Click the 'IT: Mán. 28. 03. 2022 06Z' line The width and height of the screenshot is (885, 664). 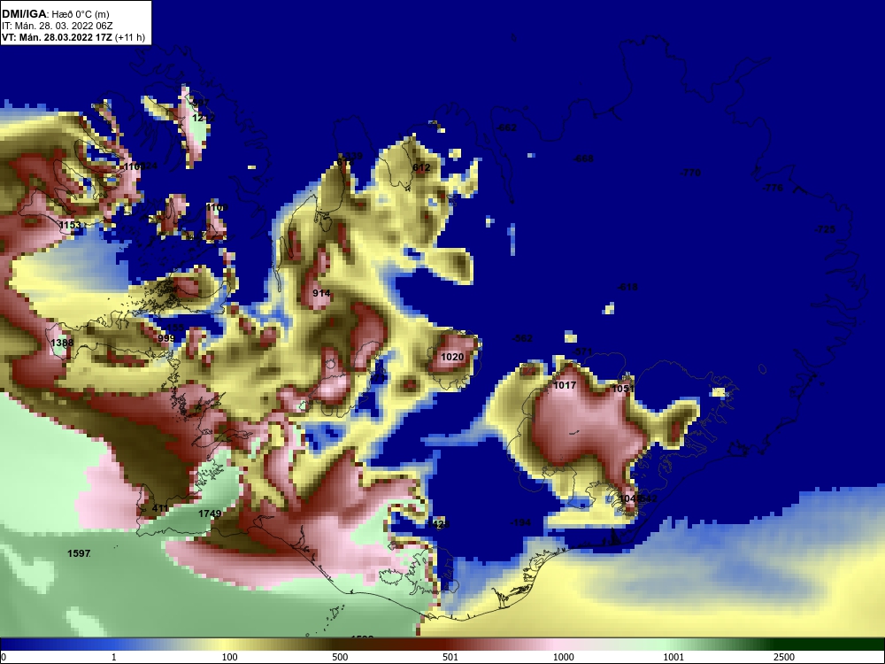[57, 26]
